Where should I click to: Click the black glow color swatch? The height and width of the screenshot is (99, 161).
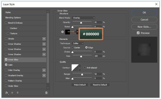67,32
